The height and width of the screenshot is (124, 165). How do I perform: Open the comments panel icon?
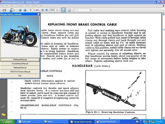4,115
